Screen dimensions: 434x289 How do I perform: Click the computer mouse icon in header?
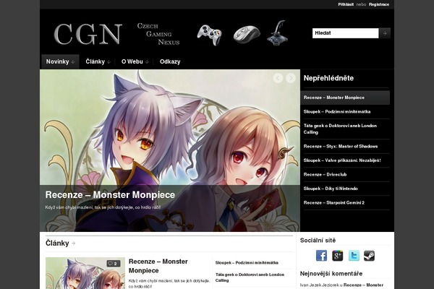[x=247, y=35]
